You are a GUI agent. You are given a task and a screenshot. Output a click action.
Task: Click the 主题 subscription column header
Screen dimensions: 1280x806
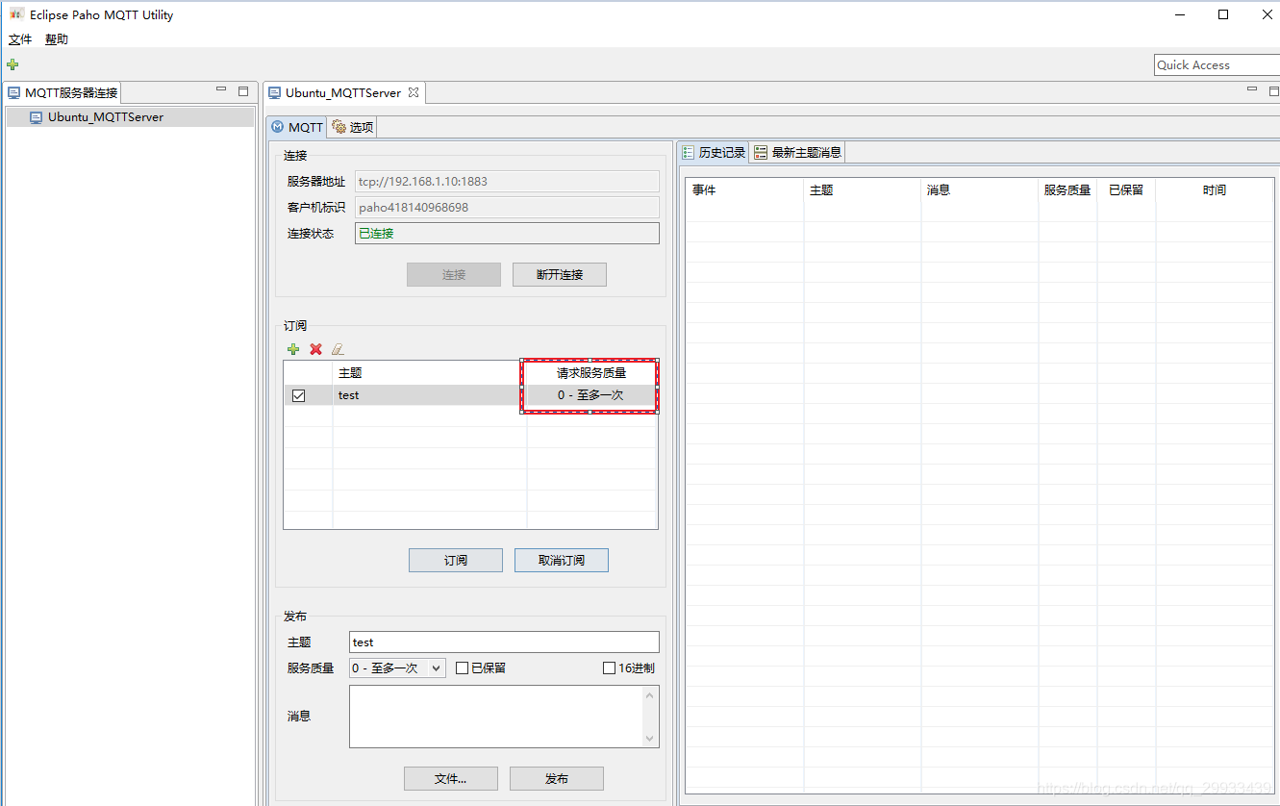click(429, 373)
